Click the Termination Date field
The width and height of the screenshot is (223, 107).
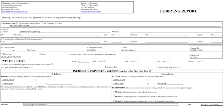135,67
